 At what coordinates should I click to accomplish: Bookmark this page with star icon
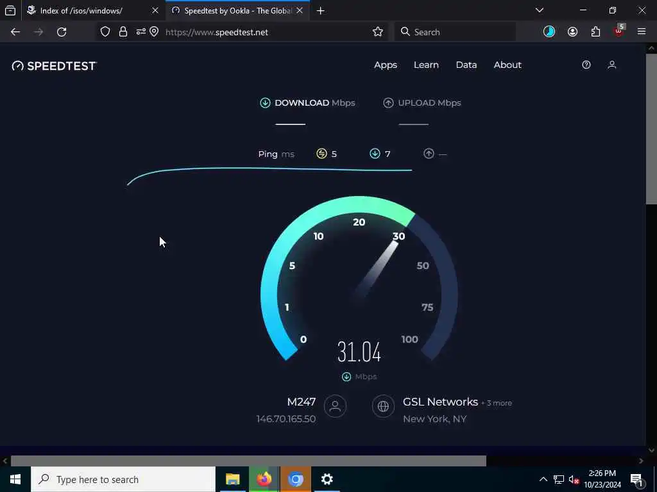coord(377,32)
